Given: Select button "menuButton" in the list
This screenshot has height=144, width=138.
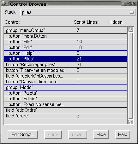Looking at the screenshot, I should [x=66, y=36].
